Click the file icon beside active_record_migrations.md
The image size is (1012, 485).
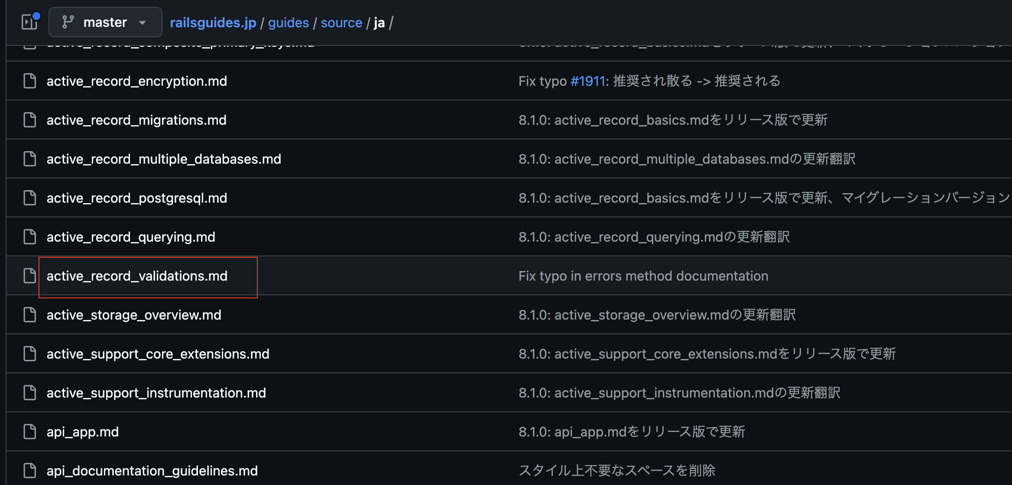[x=29, y=120]
